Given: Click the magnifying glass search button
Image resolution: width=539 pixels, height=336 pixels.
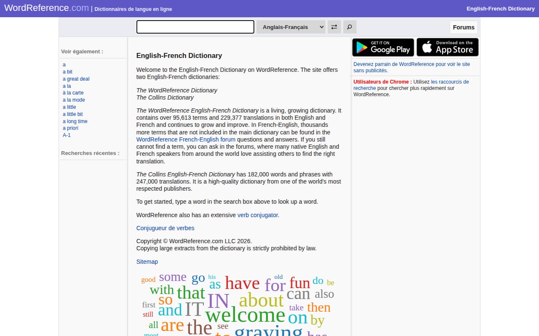Looking at the screenshot, I should coord(350,27).
